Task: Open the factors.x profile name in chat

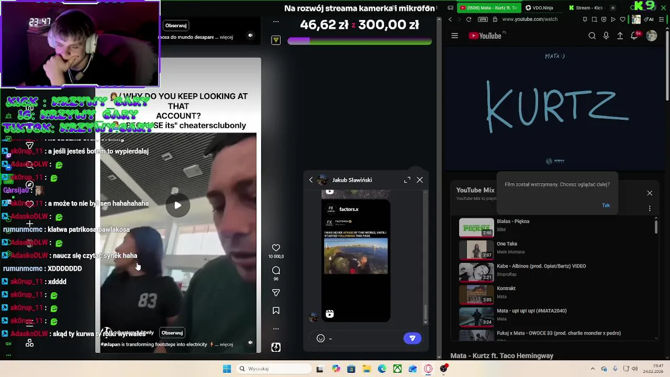Action: click(349, 209)
